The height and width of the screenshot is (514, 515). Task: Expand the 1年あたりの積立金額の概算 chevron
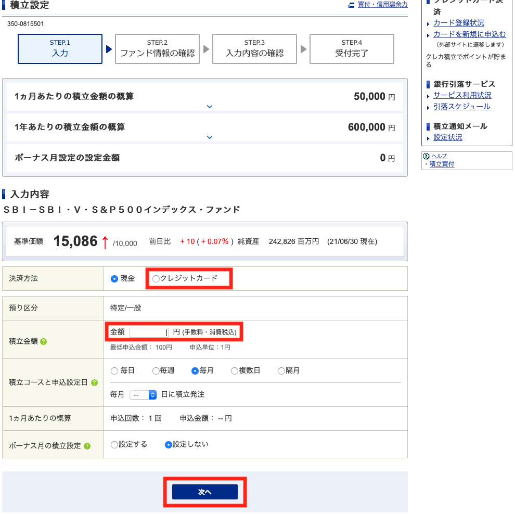coord(210,137)
